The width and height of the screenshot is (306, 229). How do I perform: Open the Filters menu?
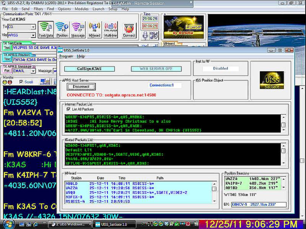coord(38,9)
